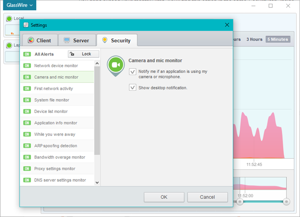Image resolution: width=300 pixels, height=217 pixels.
Task: Click the alerts list scroll down arrow
Action: (97, 183)
